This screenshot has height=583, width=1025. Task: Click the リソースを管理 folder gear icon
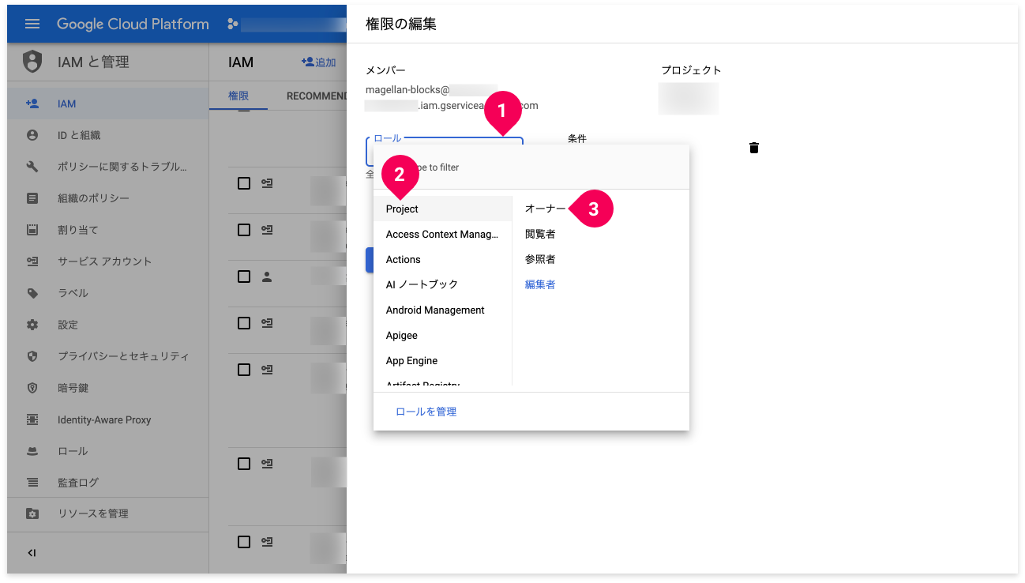(x=32, y=513)
